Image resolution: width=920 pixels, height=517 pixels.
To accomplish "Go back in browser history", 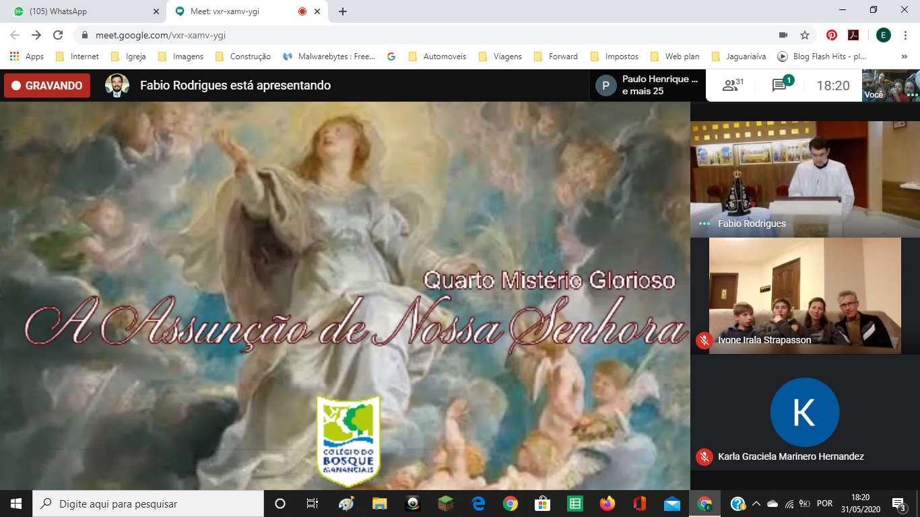I will coord(15,35).
